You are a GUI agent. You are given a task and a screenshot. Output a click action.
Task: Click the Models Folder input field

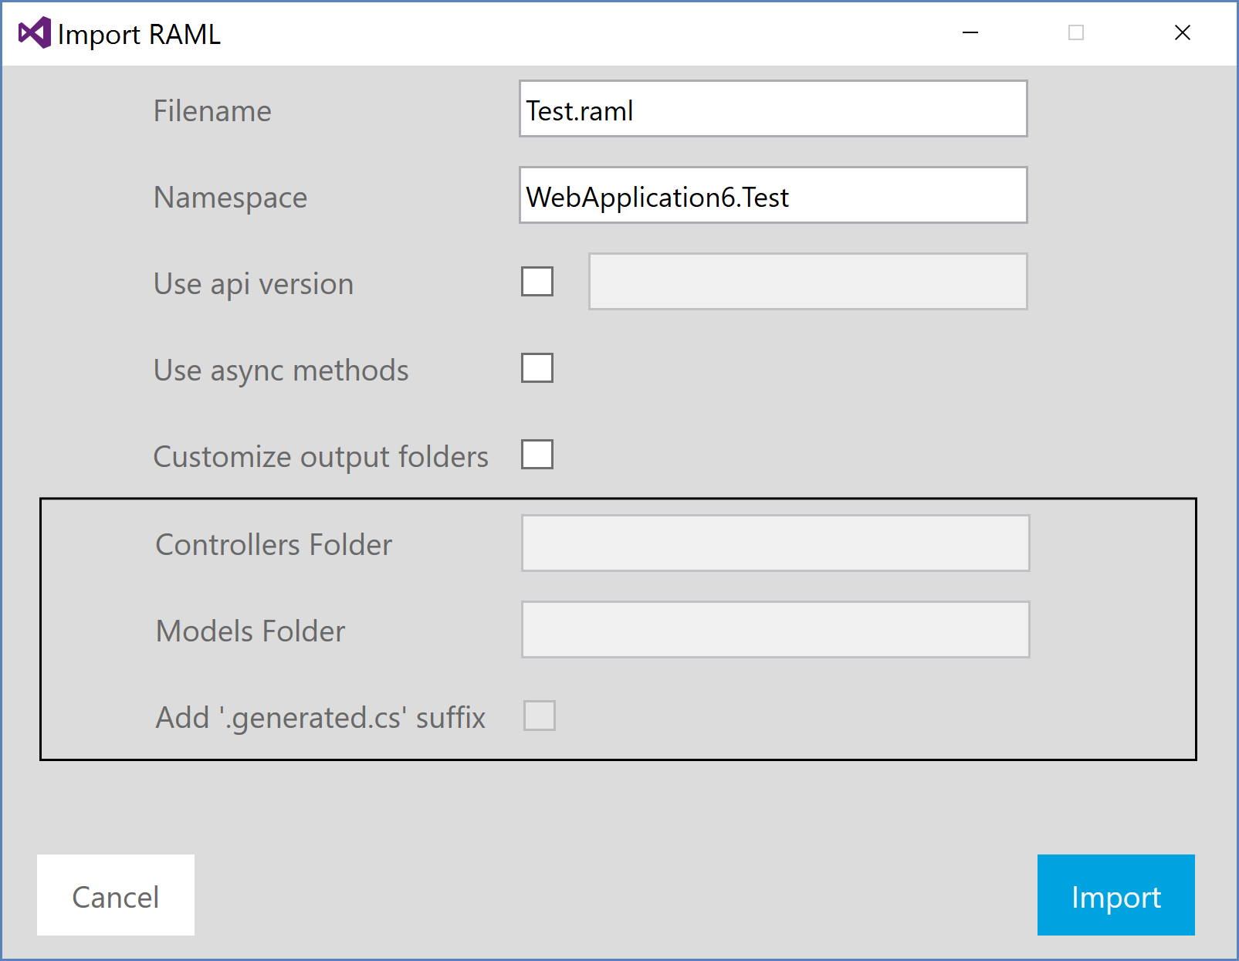775,630
